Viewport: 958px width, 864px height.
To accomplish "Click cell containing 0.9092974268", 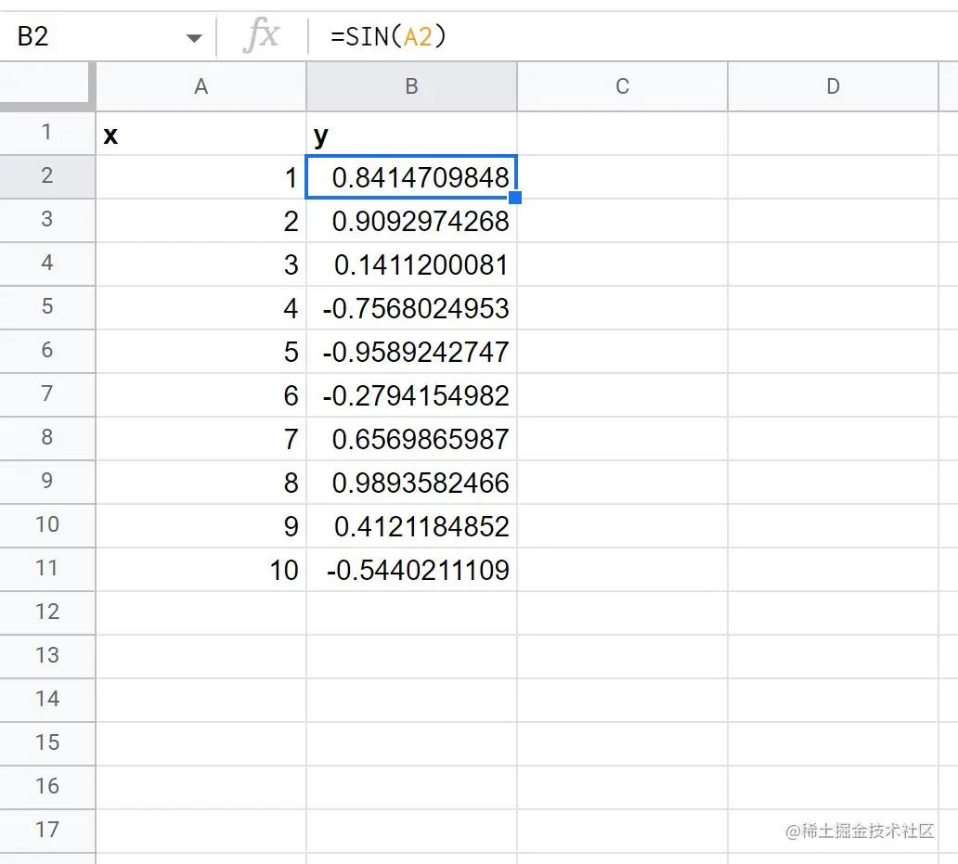I will (412, 220).
